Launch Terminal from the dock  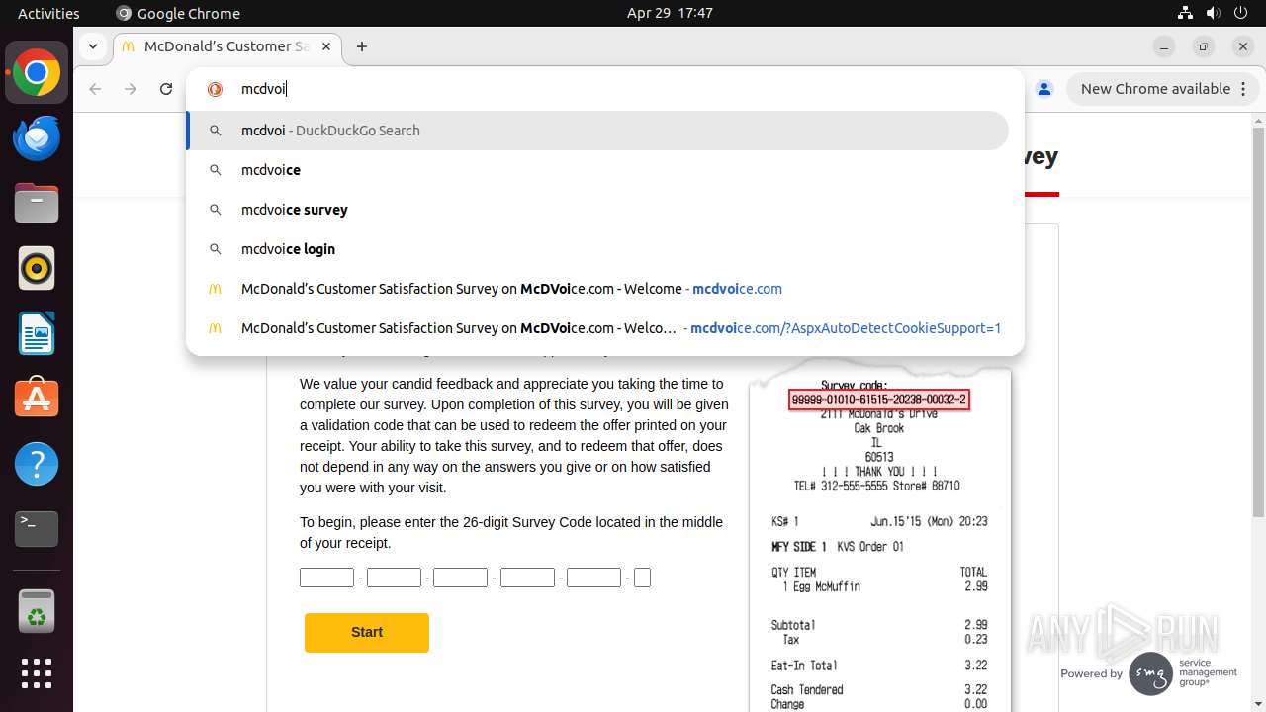click(x=37, y=529)
